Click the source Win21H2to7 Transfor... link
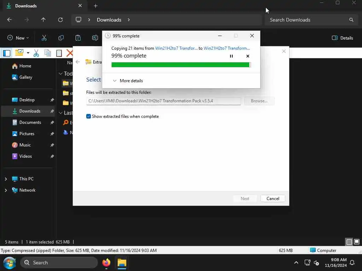362x271 pixels. pos(176,48)
